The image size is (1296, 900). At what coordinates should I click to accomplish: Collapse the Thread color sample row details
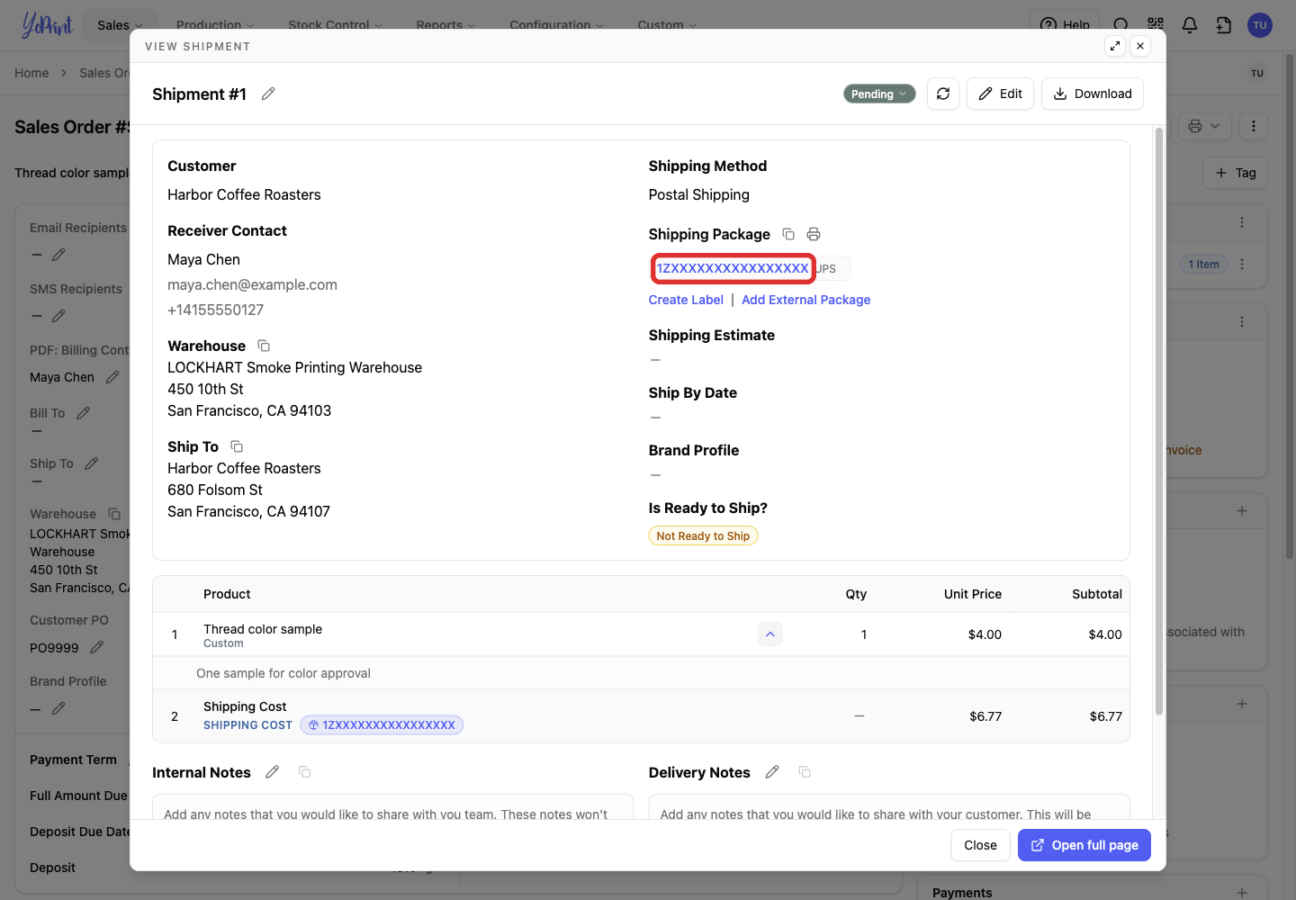click(770, 634)
